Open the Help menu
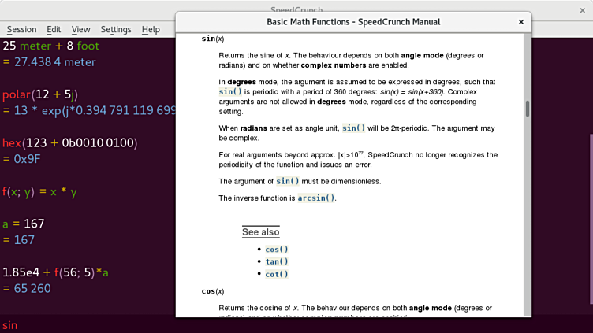 coord(151,29)
